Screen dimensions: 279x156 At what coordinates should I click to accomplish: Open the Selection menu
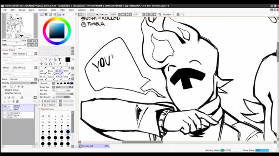[43, 10]
